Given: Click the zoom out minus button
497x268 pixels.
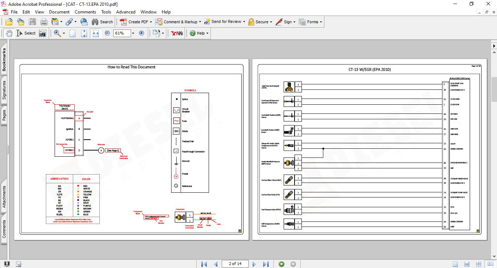Looking at the screenshot, I should [107, 33].
